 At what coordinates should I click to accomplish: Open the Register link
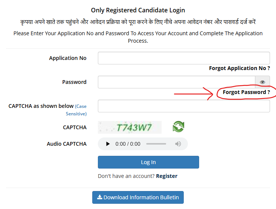pos(167,176)
